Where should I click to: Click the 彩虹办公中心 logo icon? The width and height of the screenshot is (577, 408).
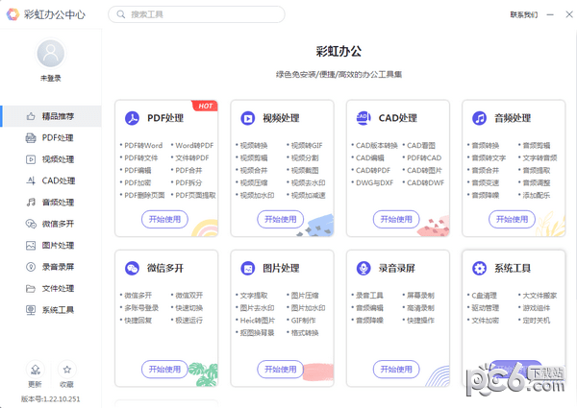(13, 14)
